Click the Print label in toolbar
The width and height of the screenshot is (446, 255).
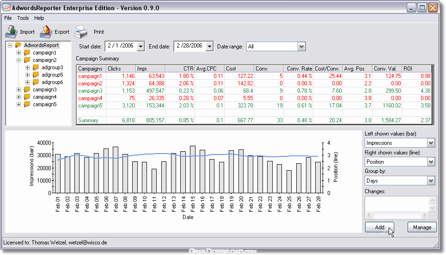click(99, 32)
